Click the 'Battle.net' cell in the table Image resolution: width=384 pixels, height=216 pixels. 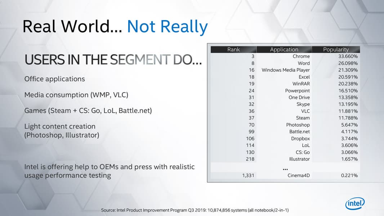point(299,132)
